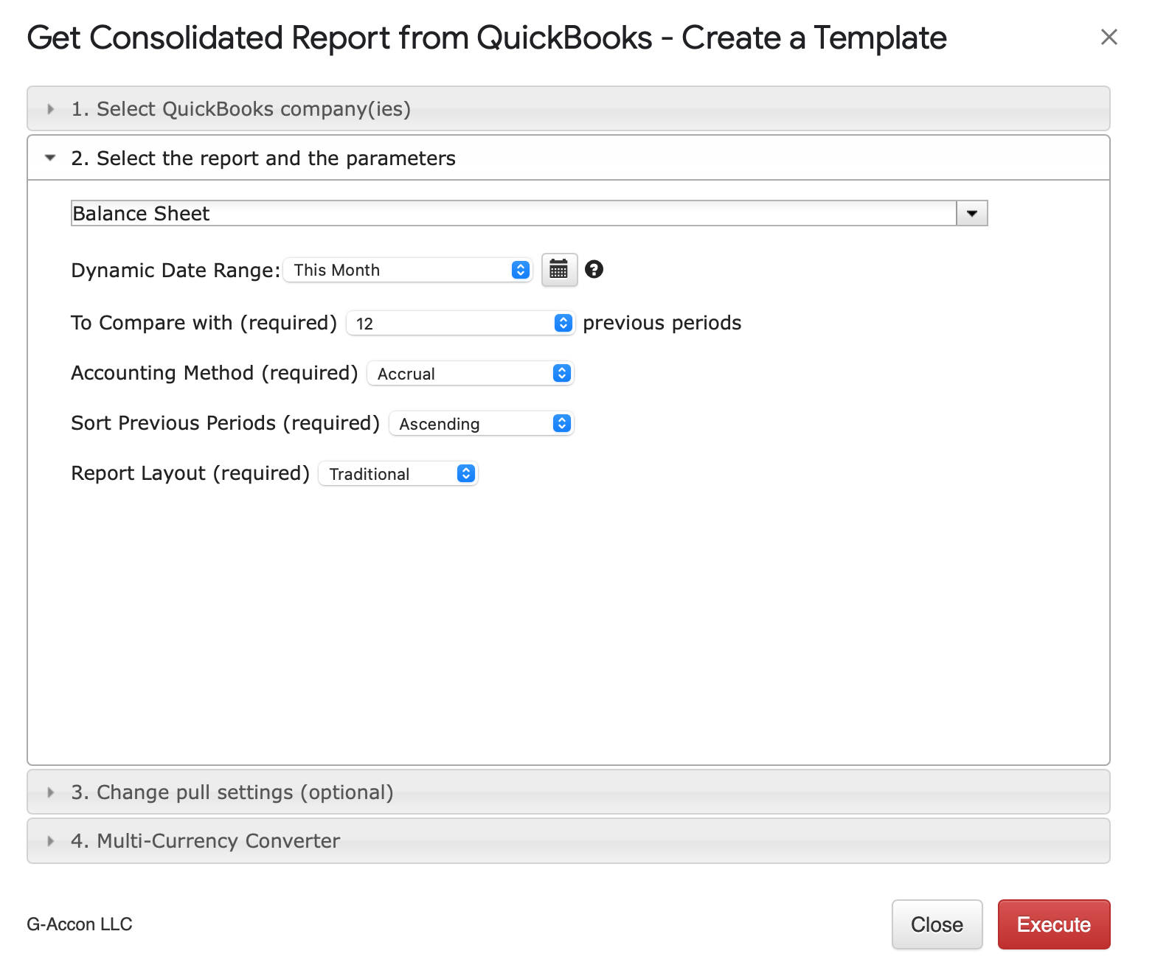Expand the Multi-Currency Converter arrow
Screen dimensions: 1155x976
[x=50, y=841]
